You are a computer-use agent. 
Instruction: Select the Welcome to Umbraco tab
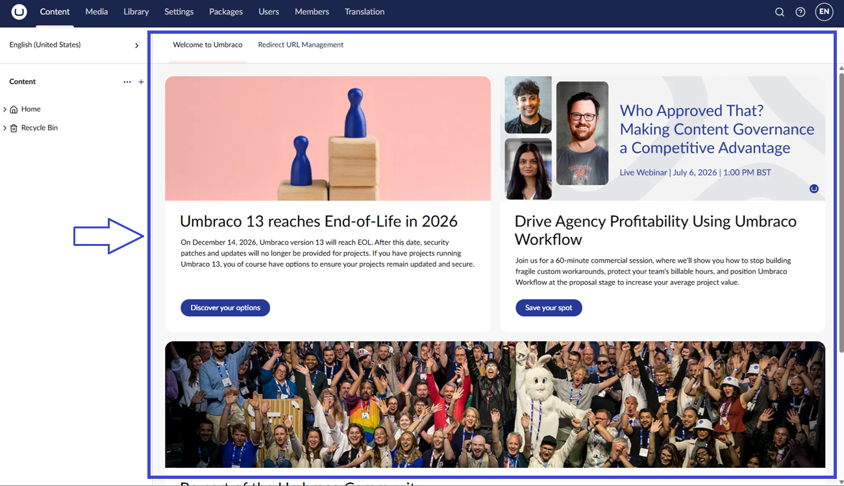(208, 45)
